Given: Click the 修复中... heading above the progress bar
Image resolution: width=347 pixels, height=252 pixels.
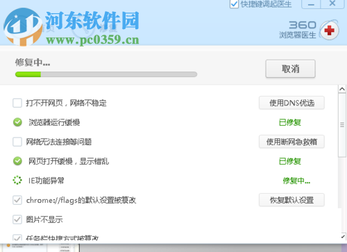Looking at the screenshot, I should (33, 62).
